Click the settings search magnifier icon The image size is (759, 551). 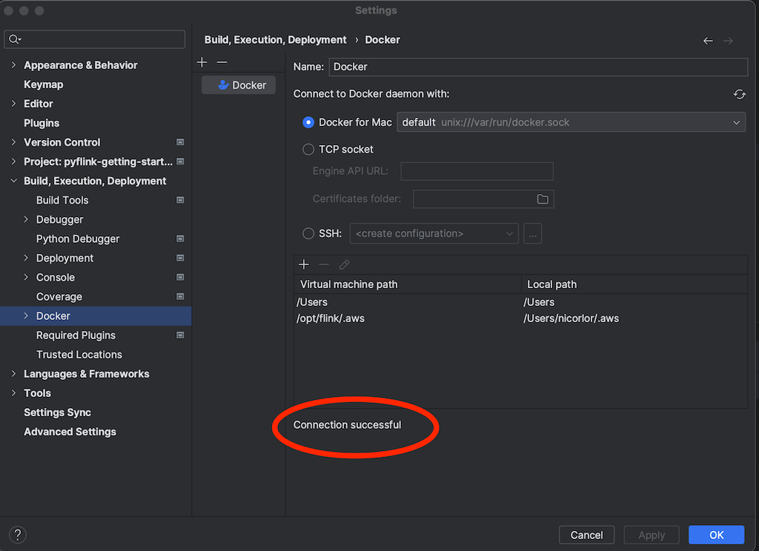[15, 39]
